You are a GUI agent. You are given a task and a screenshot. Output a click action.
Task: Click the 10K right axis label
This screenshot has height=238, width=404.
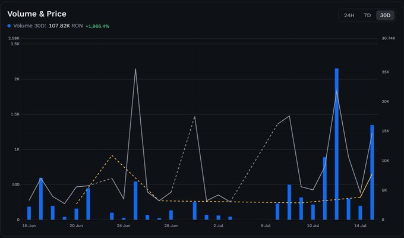click(x=386, y=161)
